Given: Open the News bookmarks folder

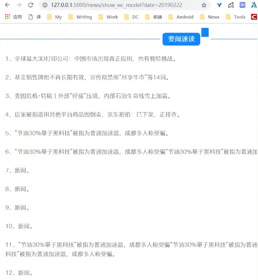Looking at the screenshot, I should (209, 17).
